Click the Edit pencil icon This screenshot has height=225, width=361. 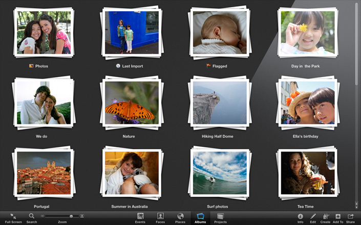tap(313, 216)
